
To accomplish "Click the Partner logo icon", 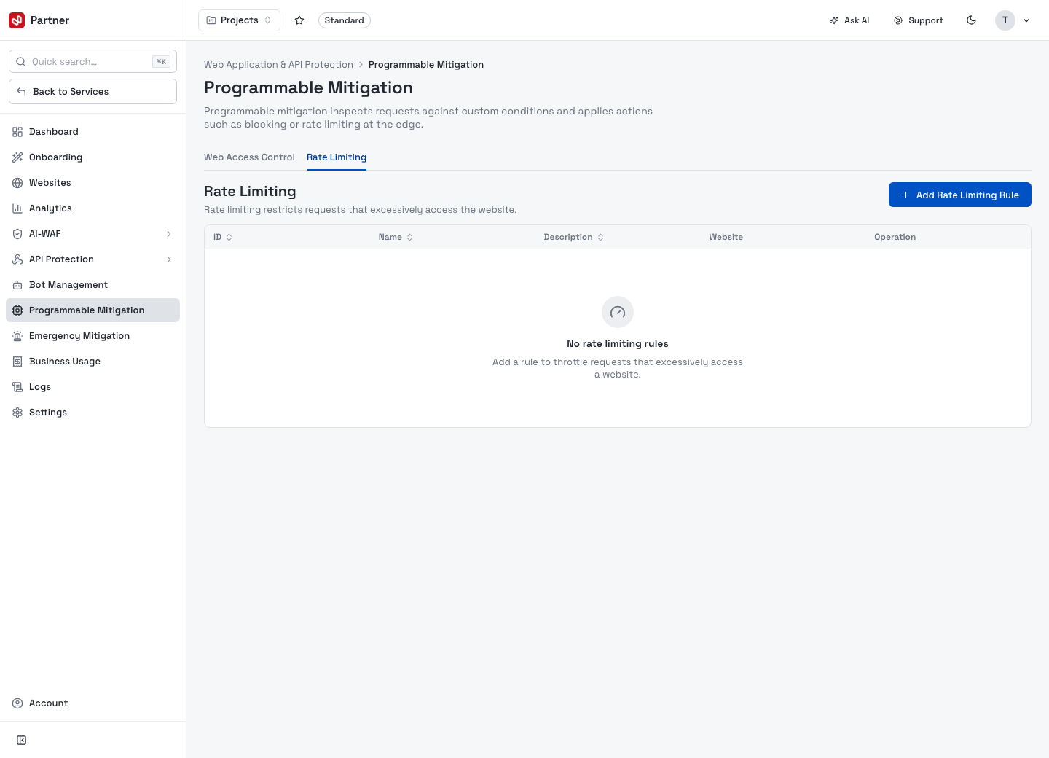I will (17, 20).
